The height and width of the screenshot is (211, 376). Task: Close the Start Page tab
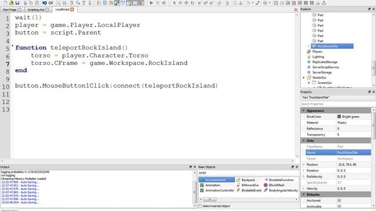click(19, 9)
